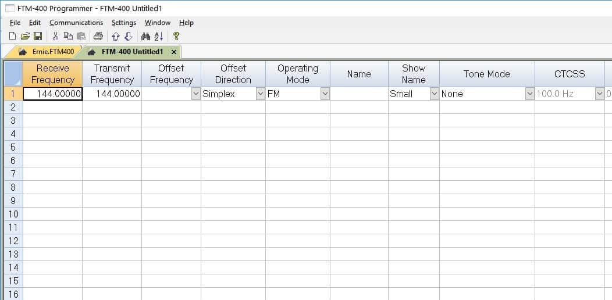This screenshot has height=300, width=612.
Task: Click Transmit Frequency cell in row 1
Action: (x=112, y=94)
